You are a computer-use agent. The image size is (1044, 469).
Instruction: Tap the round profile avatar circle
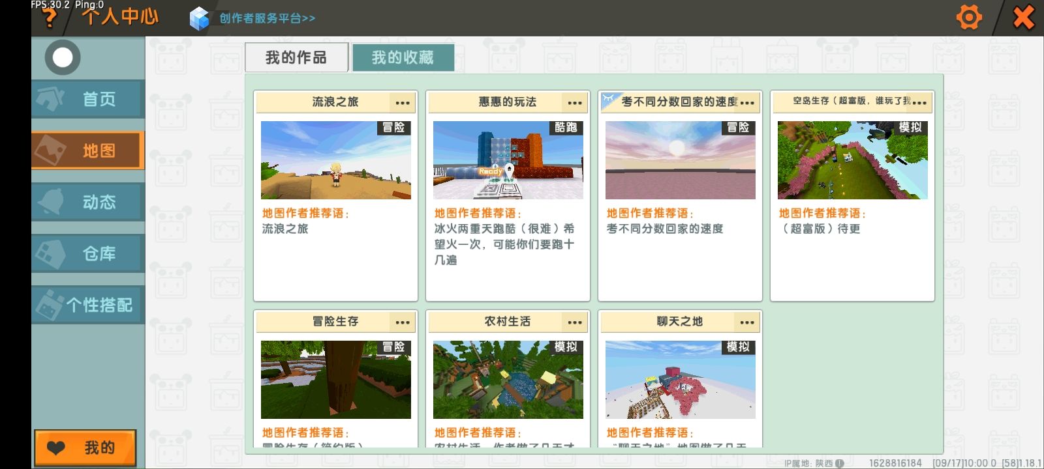click(63, 57)
